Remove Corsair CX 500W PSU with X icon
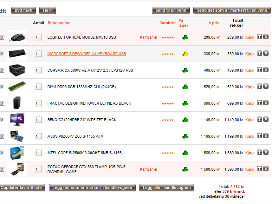Viewport: 272px width, 204px height. click(x=266, y=70)
